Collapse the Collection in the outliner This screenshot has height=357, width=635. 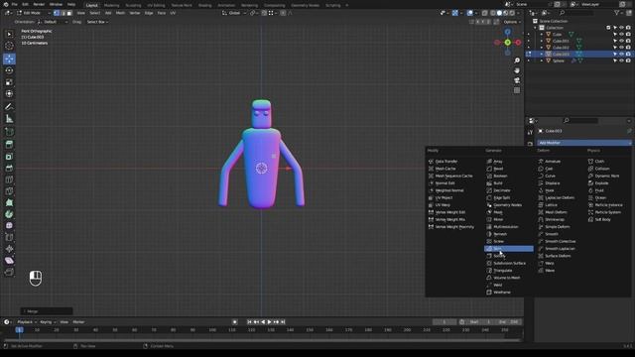click(535, 28)
